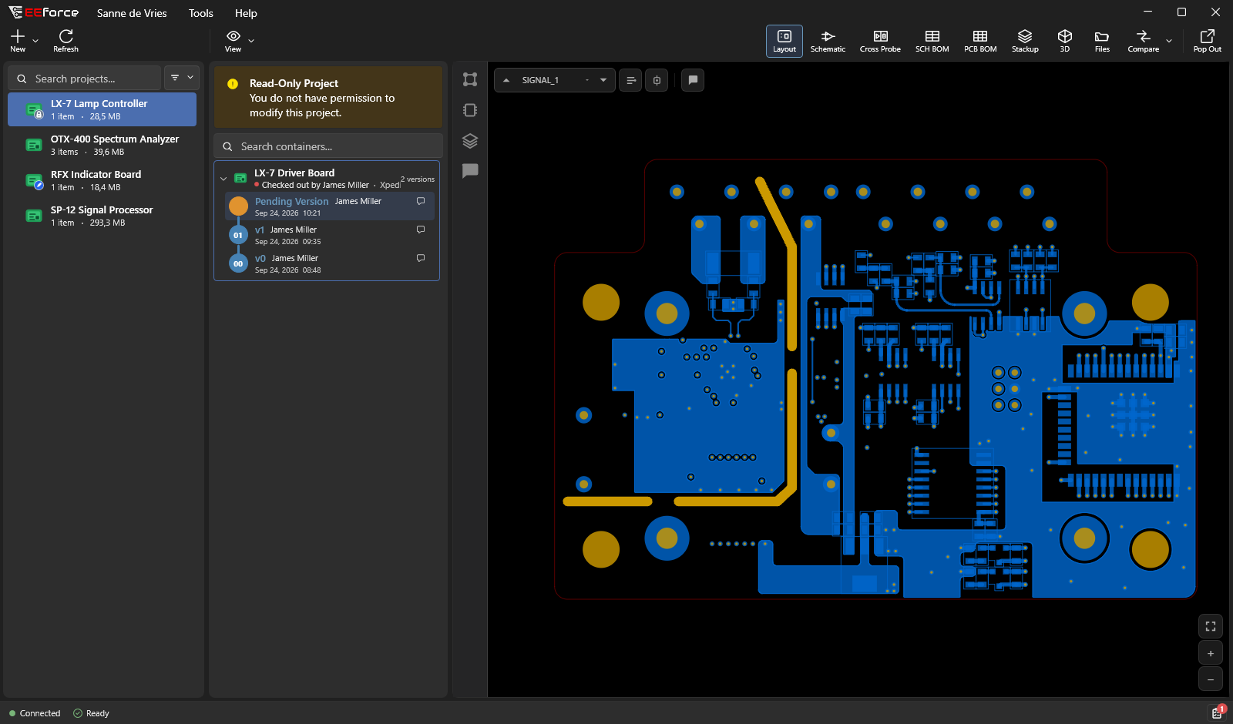Open the Stackup view
Viewport: 1233px width, 724px height.
click(x=1025, y=41)
